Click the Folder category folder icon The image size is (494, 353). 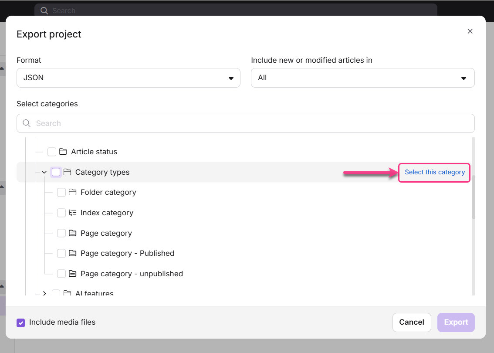pos(72,192)
